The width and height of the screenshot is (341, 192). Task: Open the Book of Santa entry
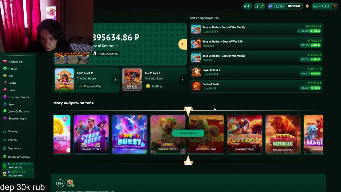coord(256,86)
